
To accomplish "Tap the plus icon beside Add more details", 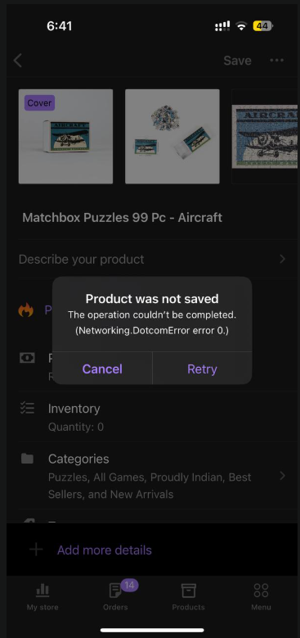I will click(x=36, y=550).
